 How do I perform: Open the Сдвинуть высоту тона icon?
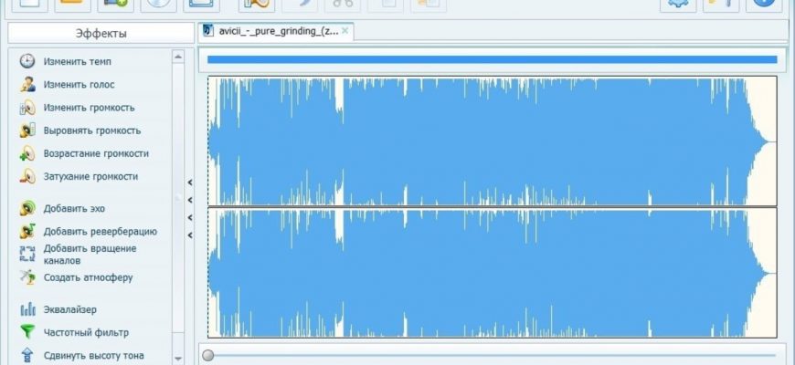pyautogui.click(x=27, y=355)
